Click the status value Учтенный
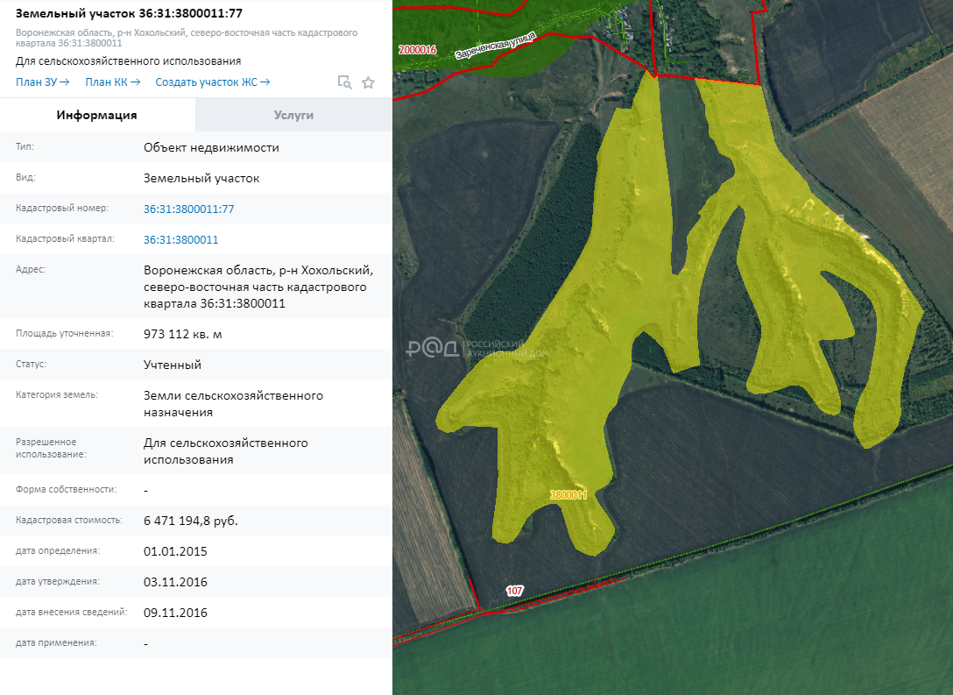Viewport: 953px width, 695px height. (173, 365)
